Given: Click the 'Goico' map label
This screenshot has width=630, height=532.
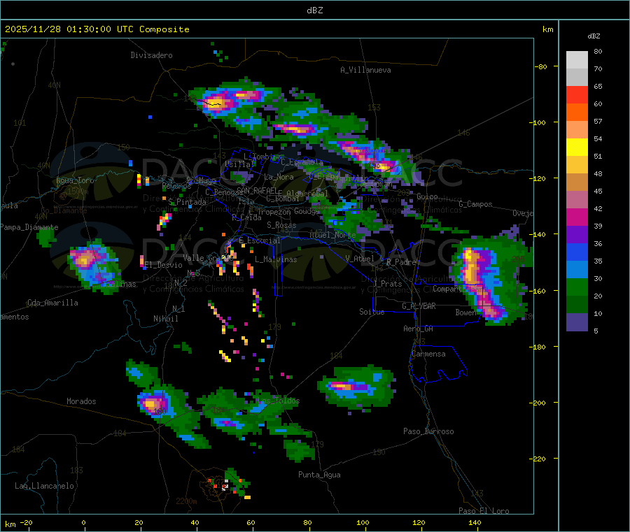Looking at the screenshot, I should 427,196.
